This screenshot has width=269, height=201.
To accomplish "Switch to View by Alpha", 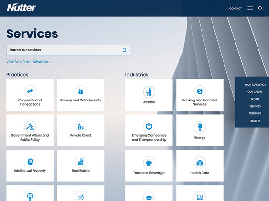I will click(18, 62).
